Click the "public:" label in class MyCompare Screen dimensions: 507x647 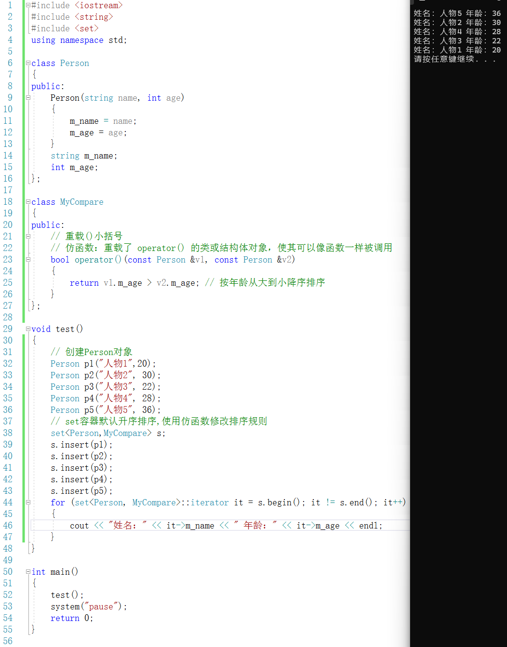48,225
